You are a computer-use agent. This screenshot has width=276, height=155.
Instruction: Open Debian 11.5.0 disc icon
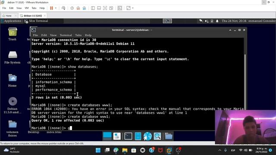pos(13,105)
